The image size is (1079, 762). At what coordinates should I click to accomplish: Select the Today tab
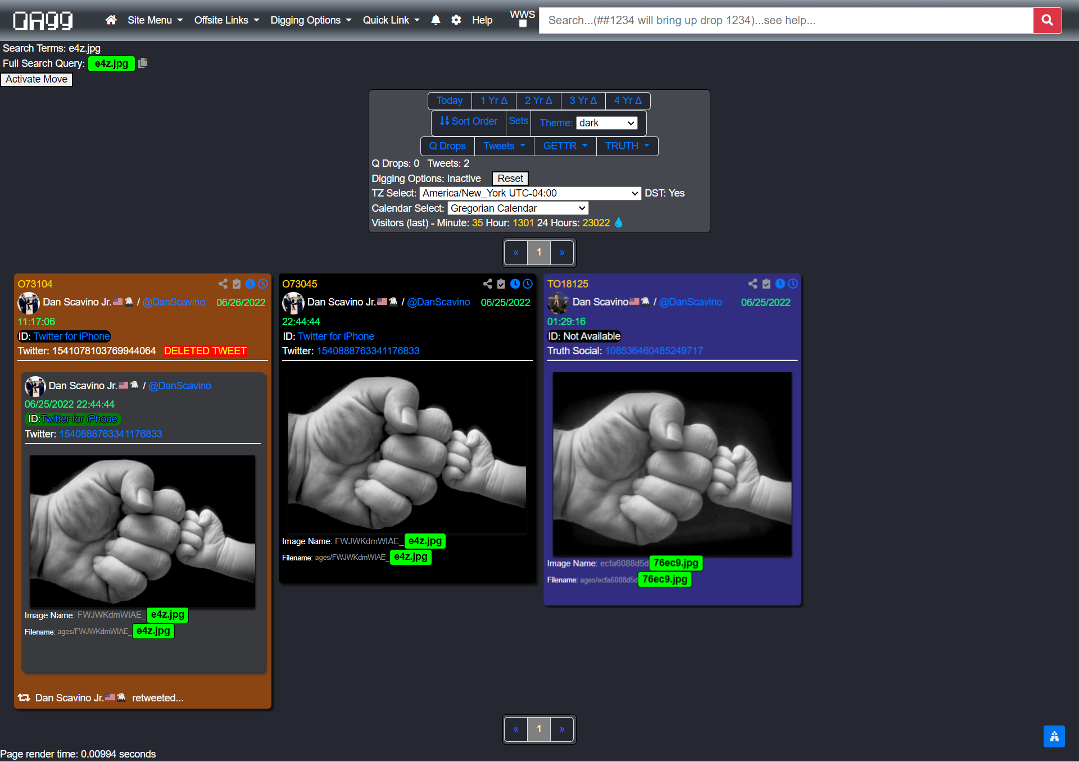[x=450, y=101]
